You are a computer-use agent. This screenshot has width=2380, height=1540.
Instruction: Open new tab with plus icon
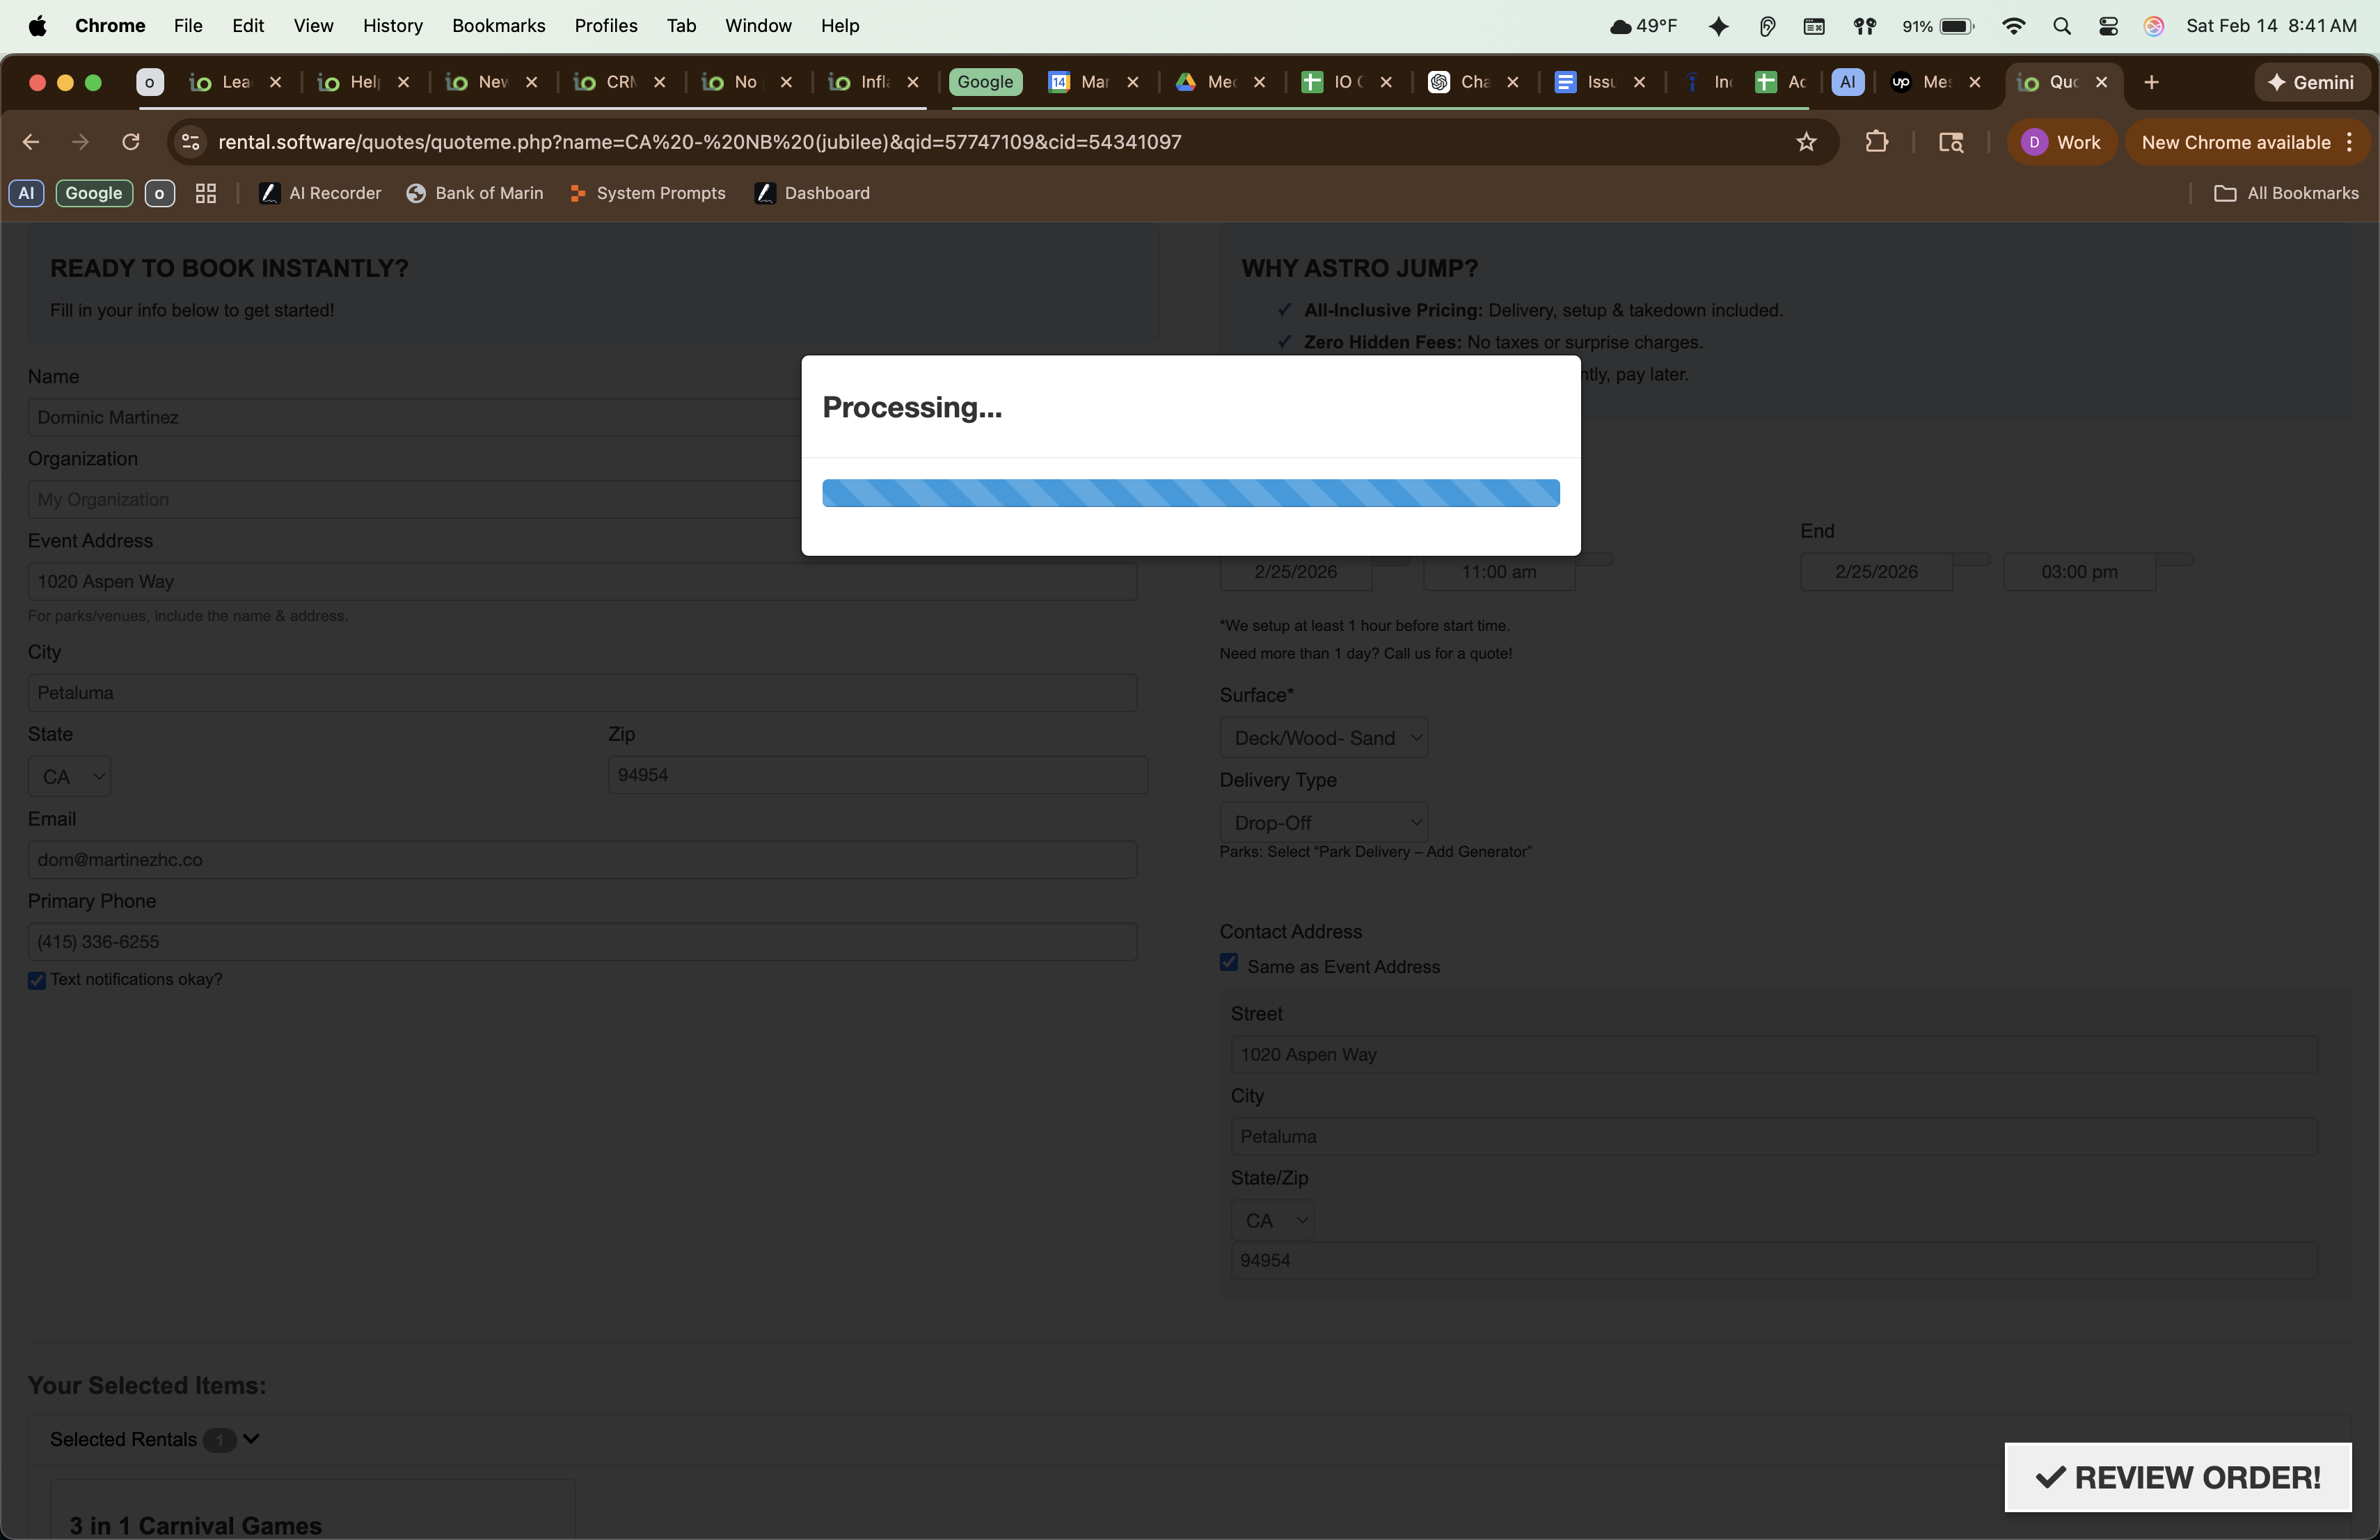(2151, 82)
